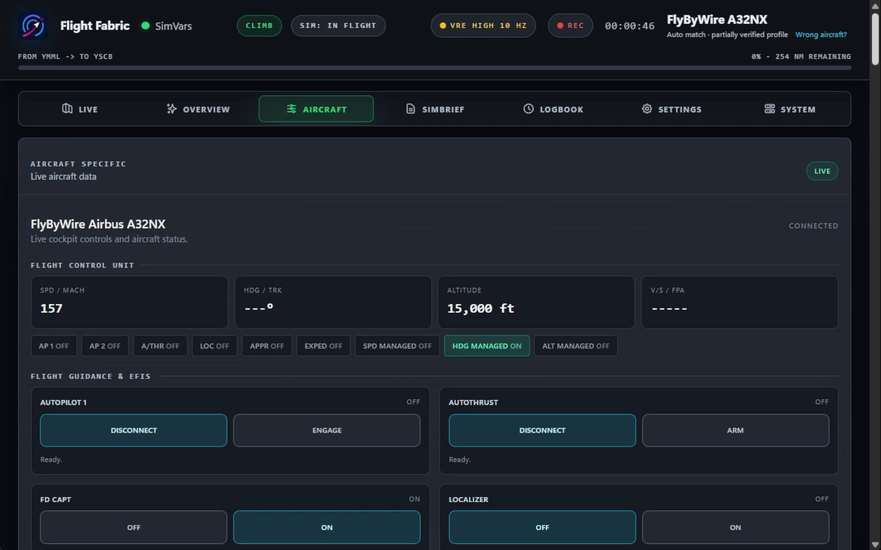The width and height of the screenshot is (881, 550).
Task: Click Auto match partially verified profile text
Action: pos(727,35)
